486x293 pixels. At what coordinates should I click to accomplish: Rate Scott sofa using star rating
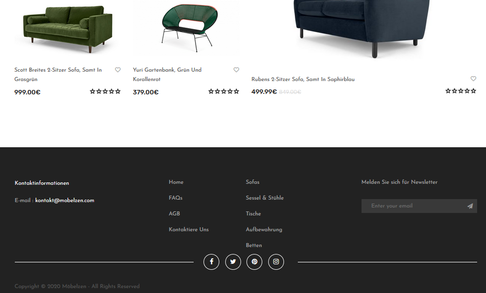(105, 91)
